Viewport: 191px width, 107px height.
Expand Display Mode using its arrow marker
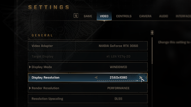30,67
